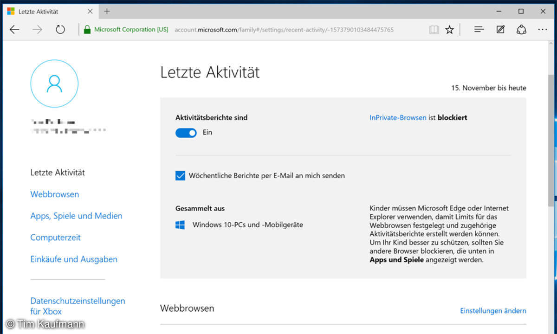Click the green padlock security icon
Image resolution: width=557 pixels, height=334 pixels.
(87, 30)
